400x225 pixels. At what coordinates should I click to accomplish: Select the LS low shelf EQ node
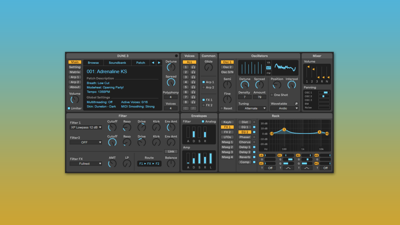272,134
